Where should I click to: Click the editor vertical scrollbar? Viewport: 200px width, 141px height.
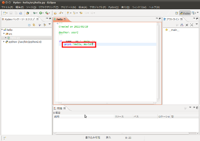click(x=158, y=62)
